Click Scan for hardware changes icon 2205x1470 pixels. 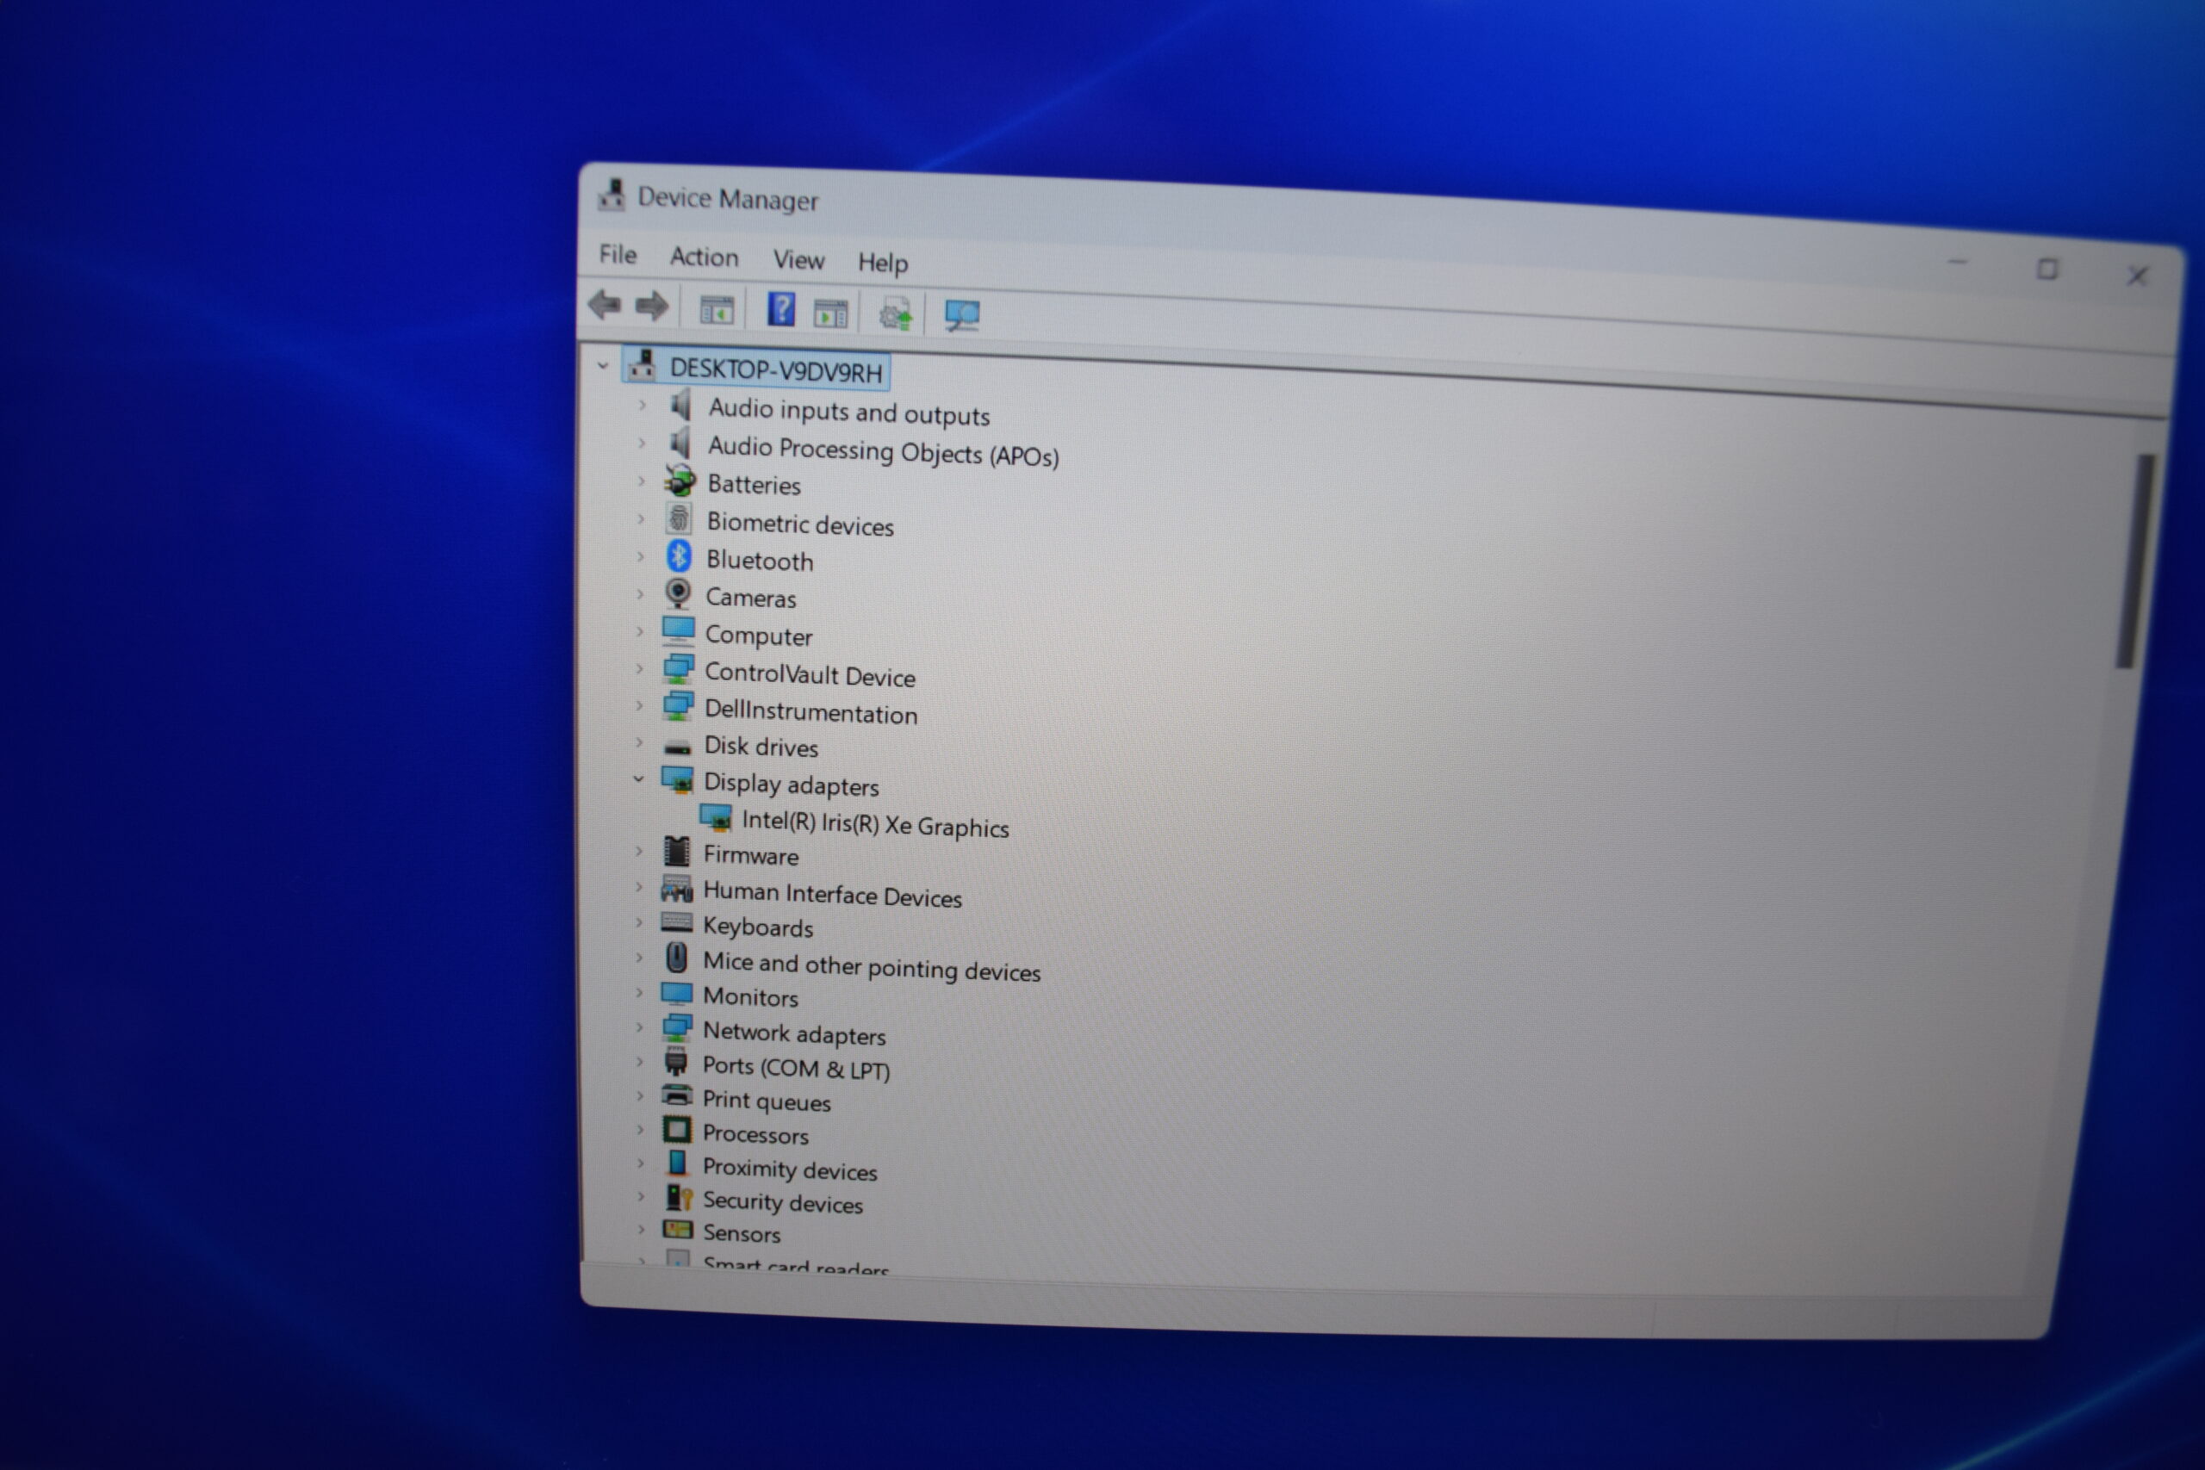click(x=962, y=316)
